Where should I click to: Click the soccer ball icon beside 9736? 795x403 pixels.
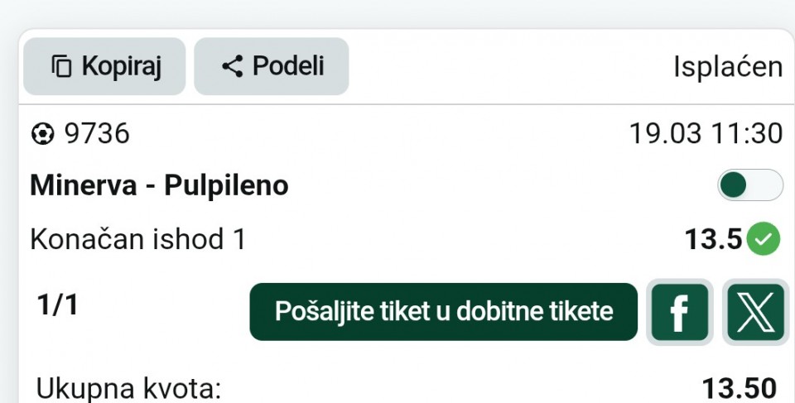[42, 133]
